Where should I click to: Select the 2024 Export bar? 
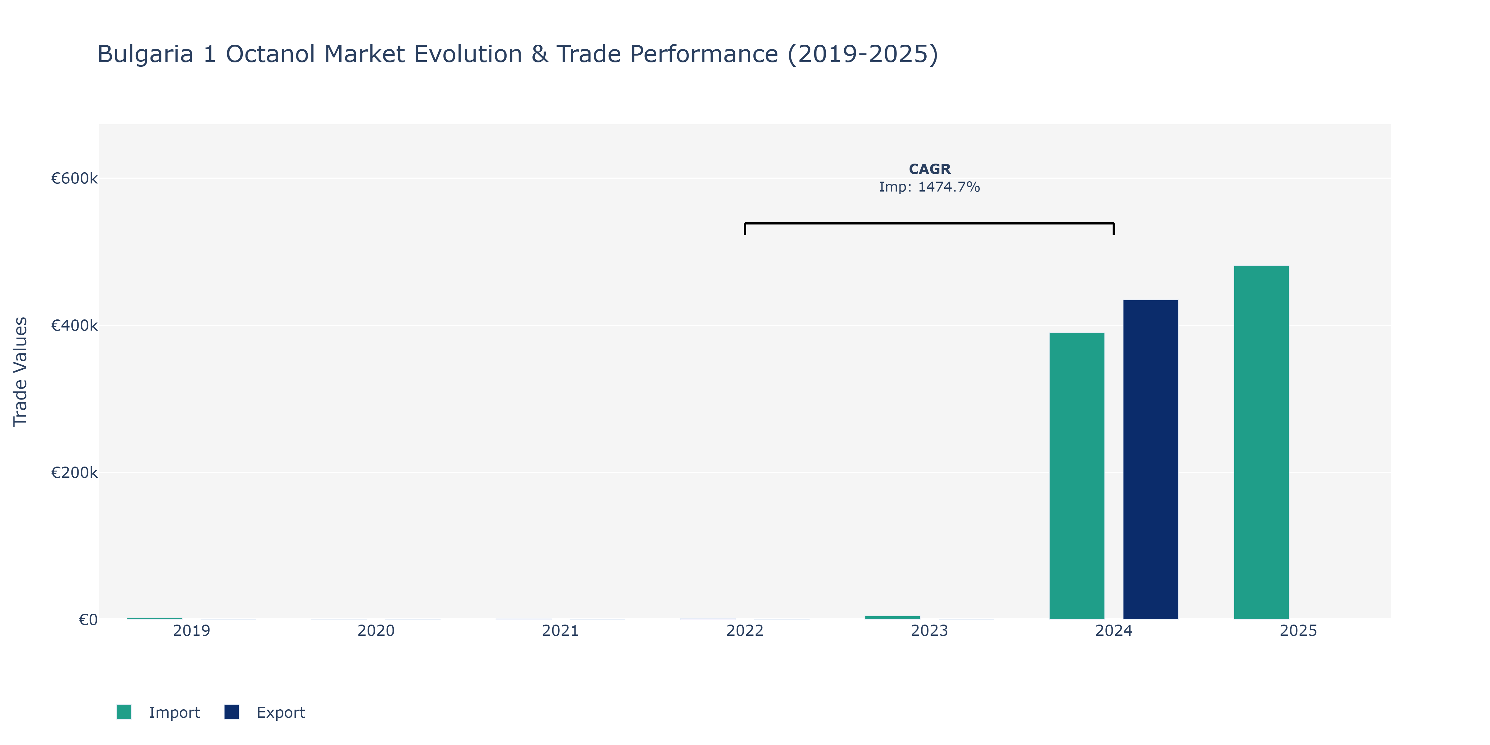(x=1150, y=460)
